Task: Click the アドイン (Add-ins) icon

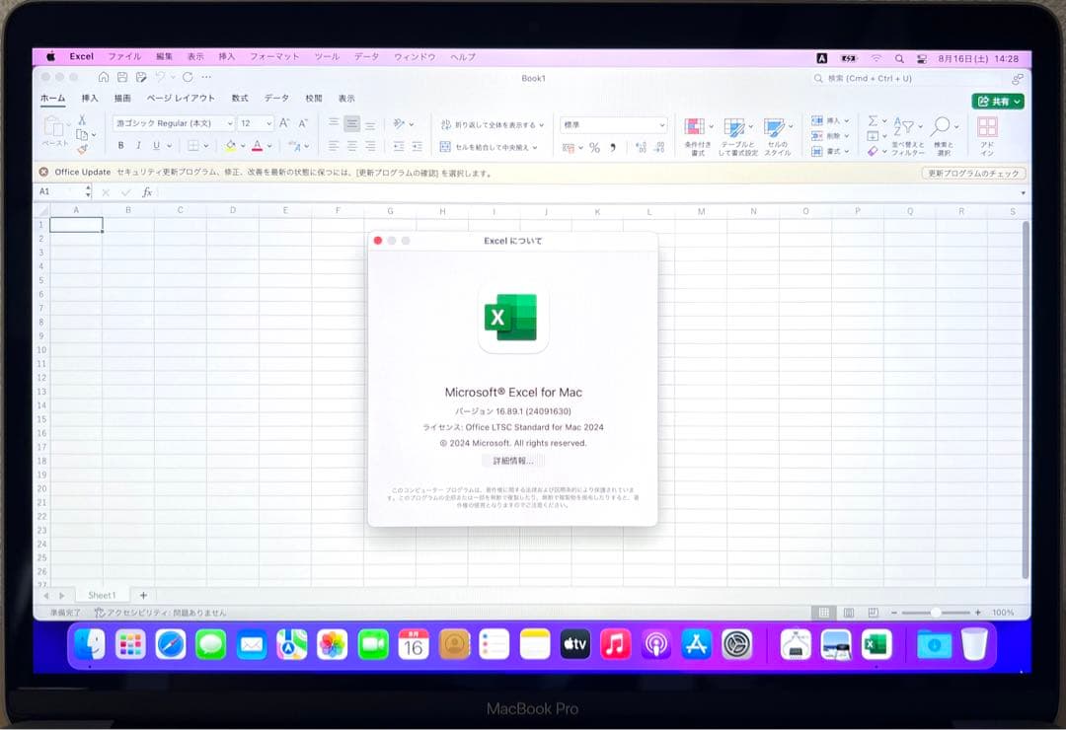Action: pyautogui.click(x=987, y=129)
